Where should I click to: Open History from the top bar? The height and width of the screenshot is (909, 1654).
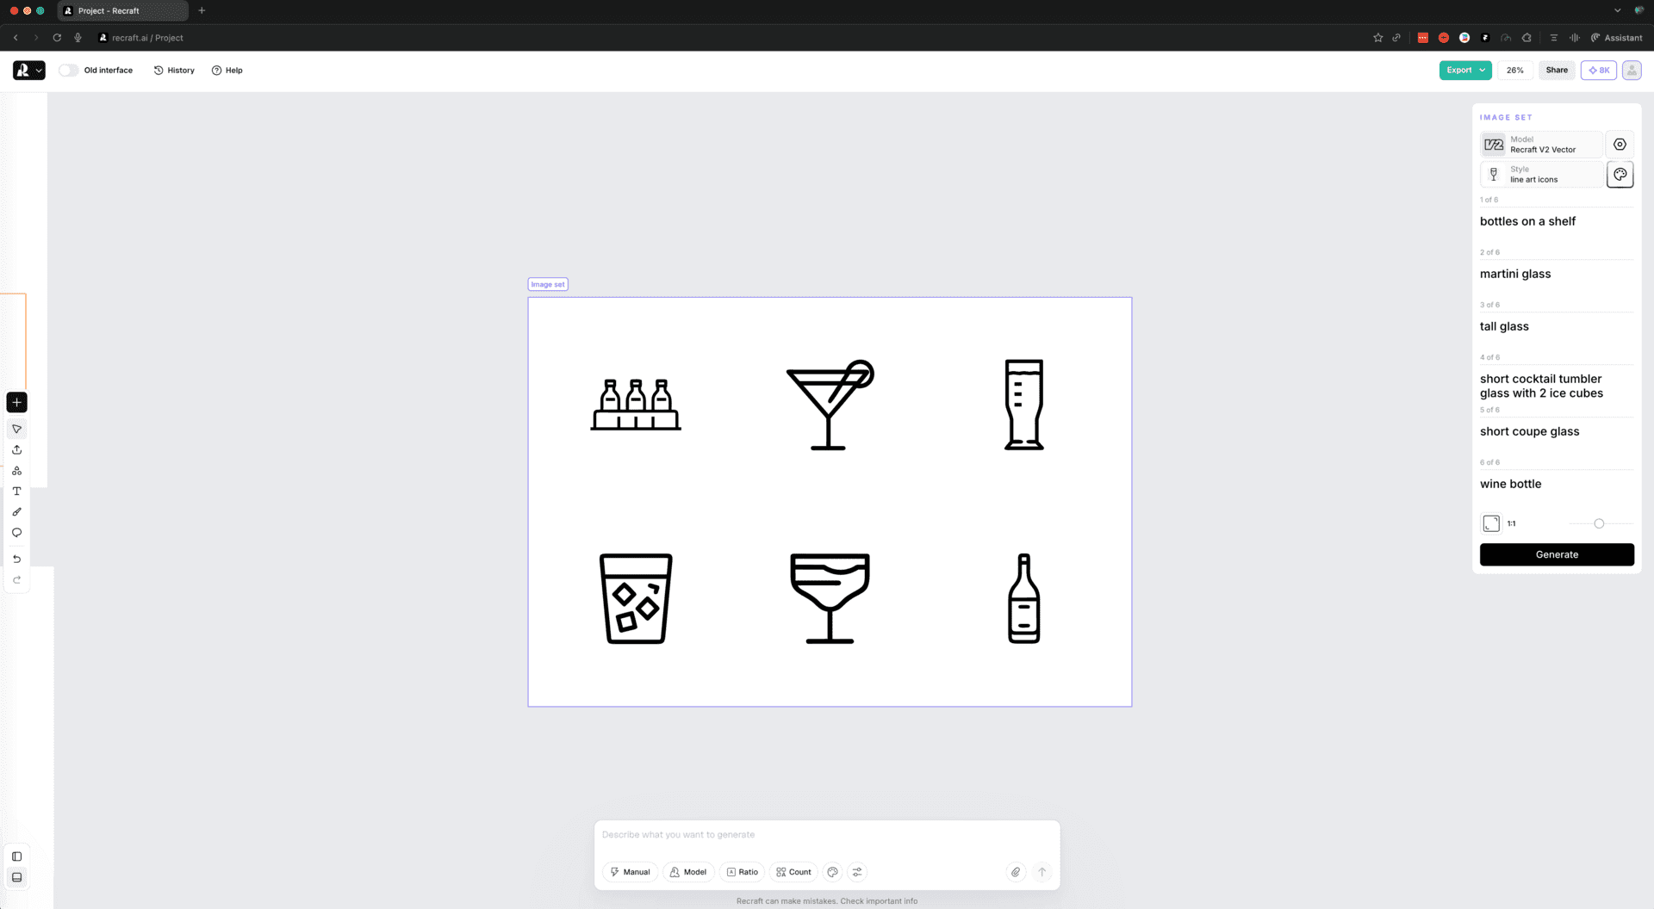(174, 71)
